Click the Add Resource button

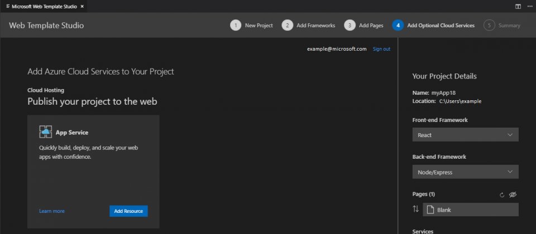pyautogui.click(x=128, y=211)
